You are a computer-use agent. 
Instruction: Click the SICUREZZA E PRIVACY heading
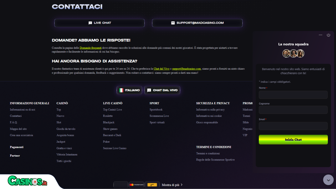point(213,103)
